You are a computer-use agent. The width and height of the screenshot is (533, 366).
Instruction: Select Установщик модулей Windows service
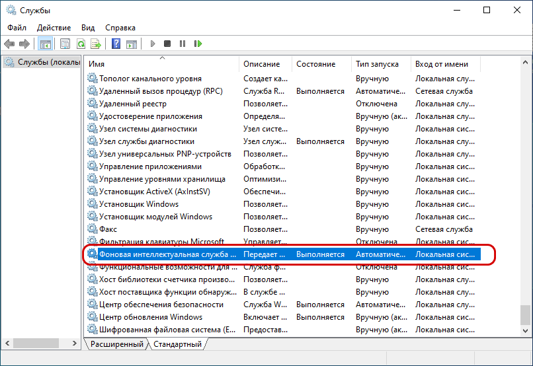[x=283, y=217]
